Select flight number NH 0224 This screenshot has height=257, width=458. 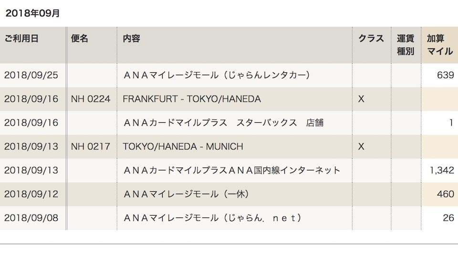click(91, 99)
